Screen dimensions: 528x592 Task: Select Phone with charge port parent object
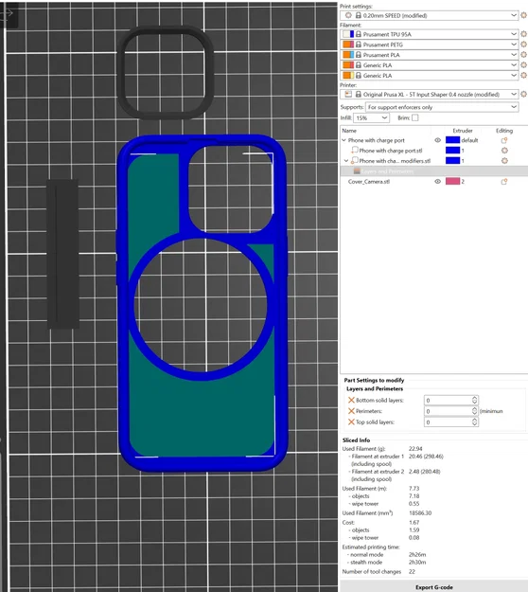376,140
